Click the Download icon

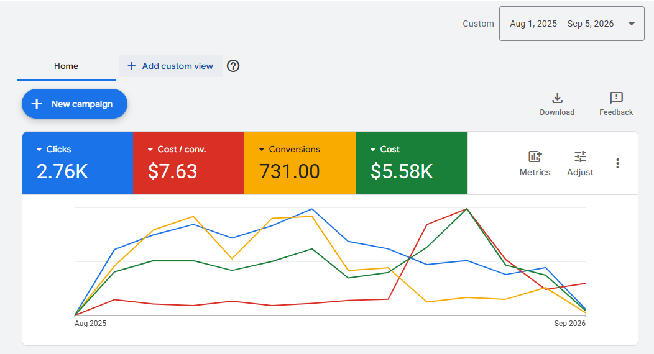[x=557, y=98]
